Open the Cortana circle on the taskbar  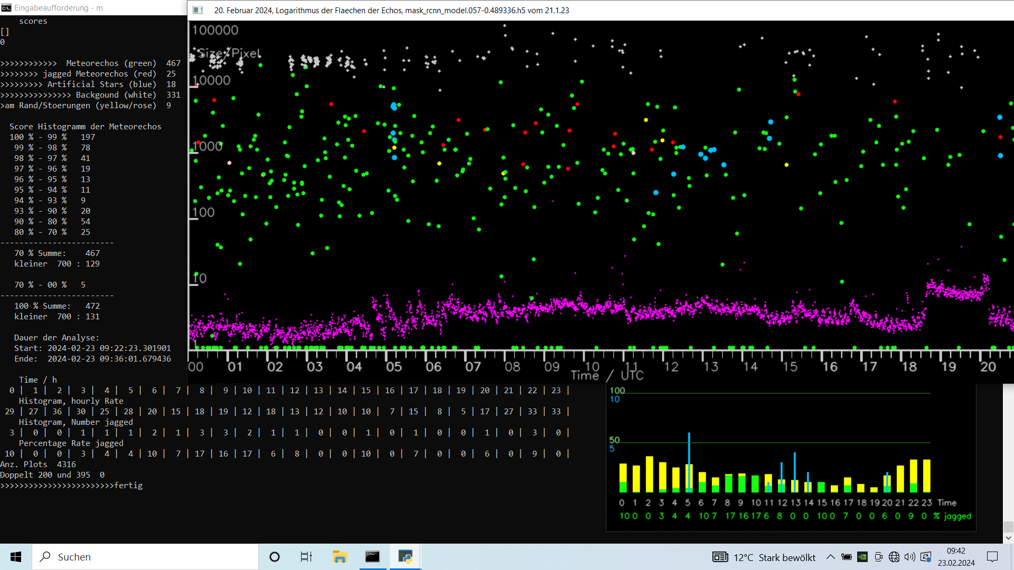(275, 557)
